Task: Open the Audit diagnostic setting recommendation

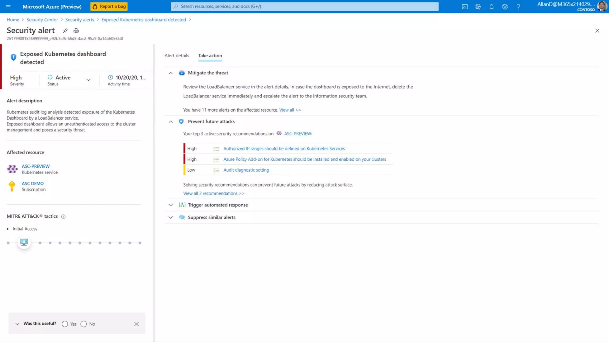Action: pos(246,170)
